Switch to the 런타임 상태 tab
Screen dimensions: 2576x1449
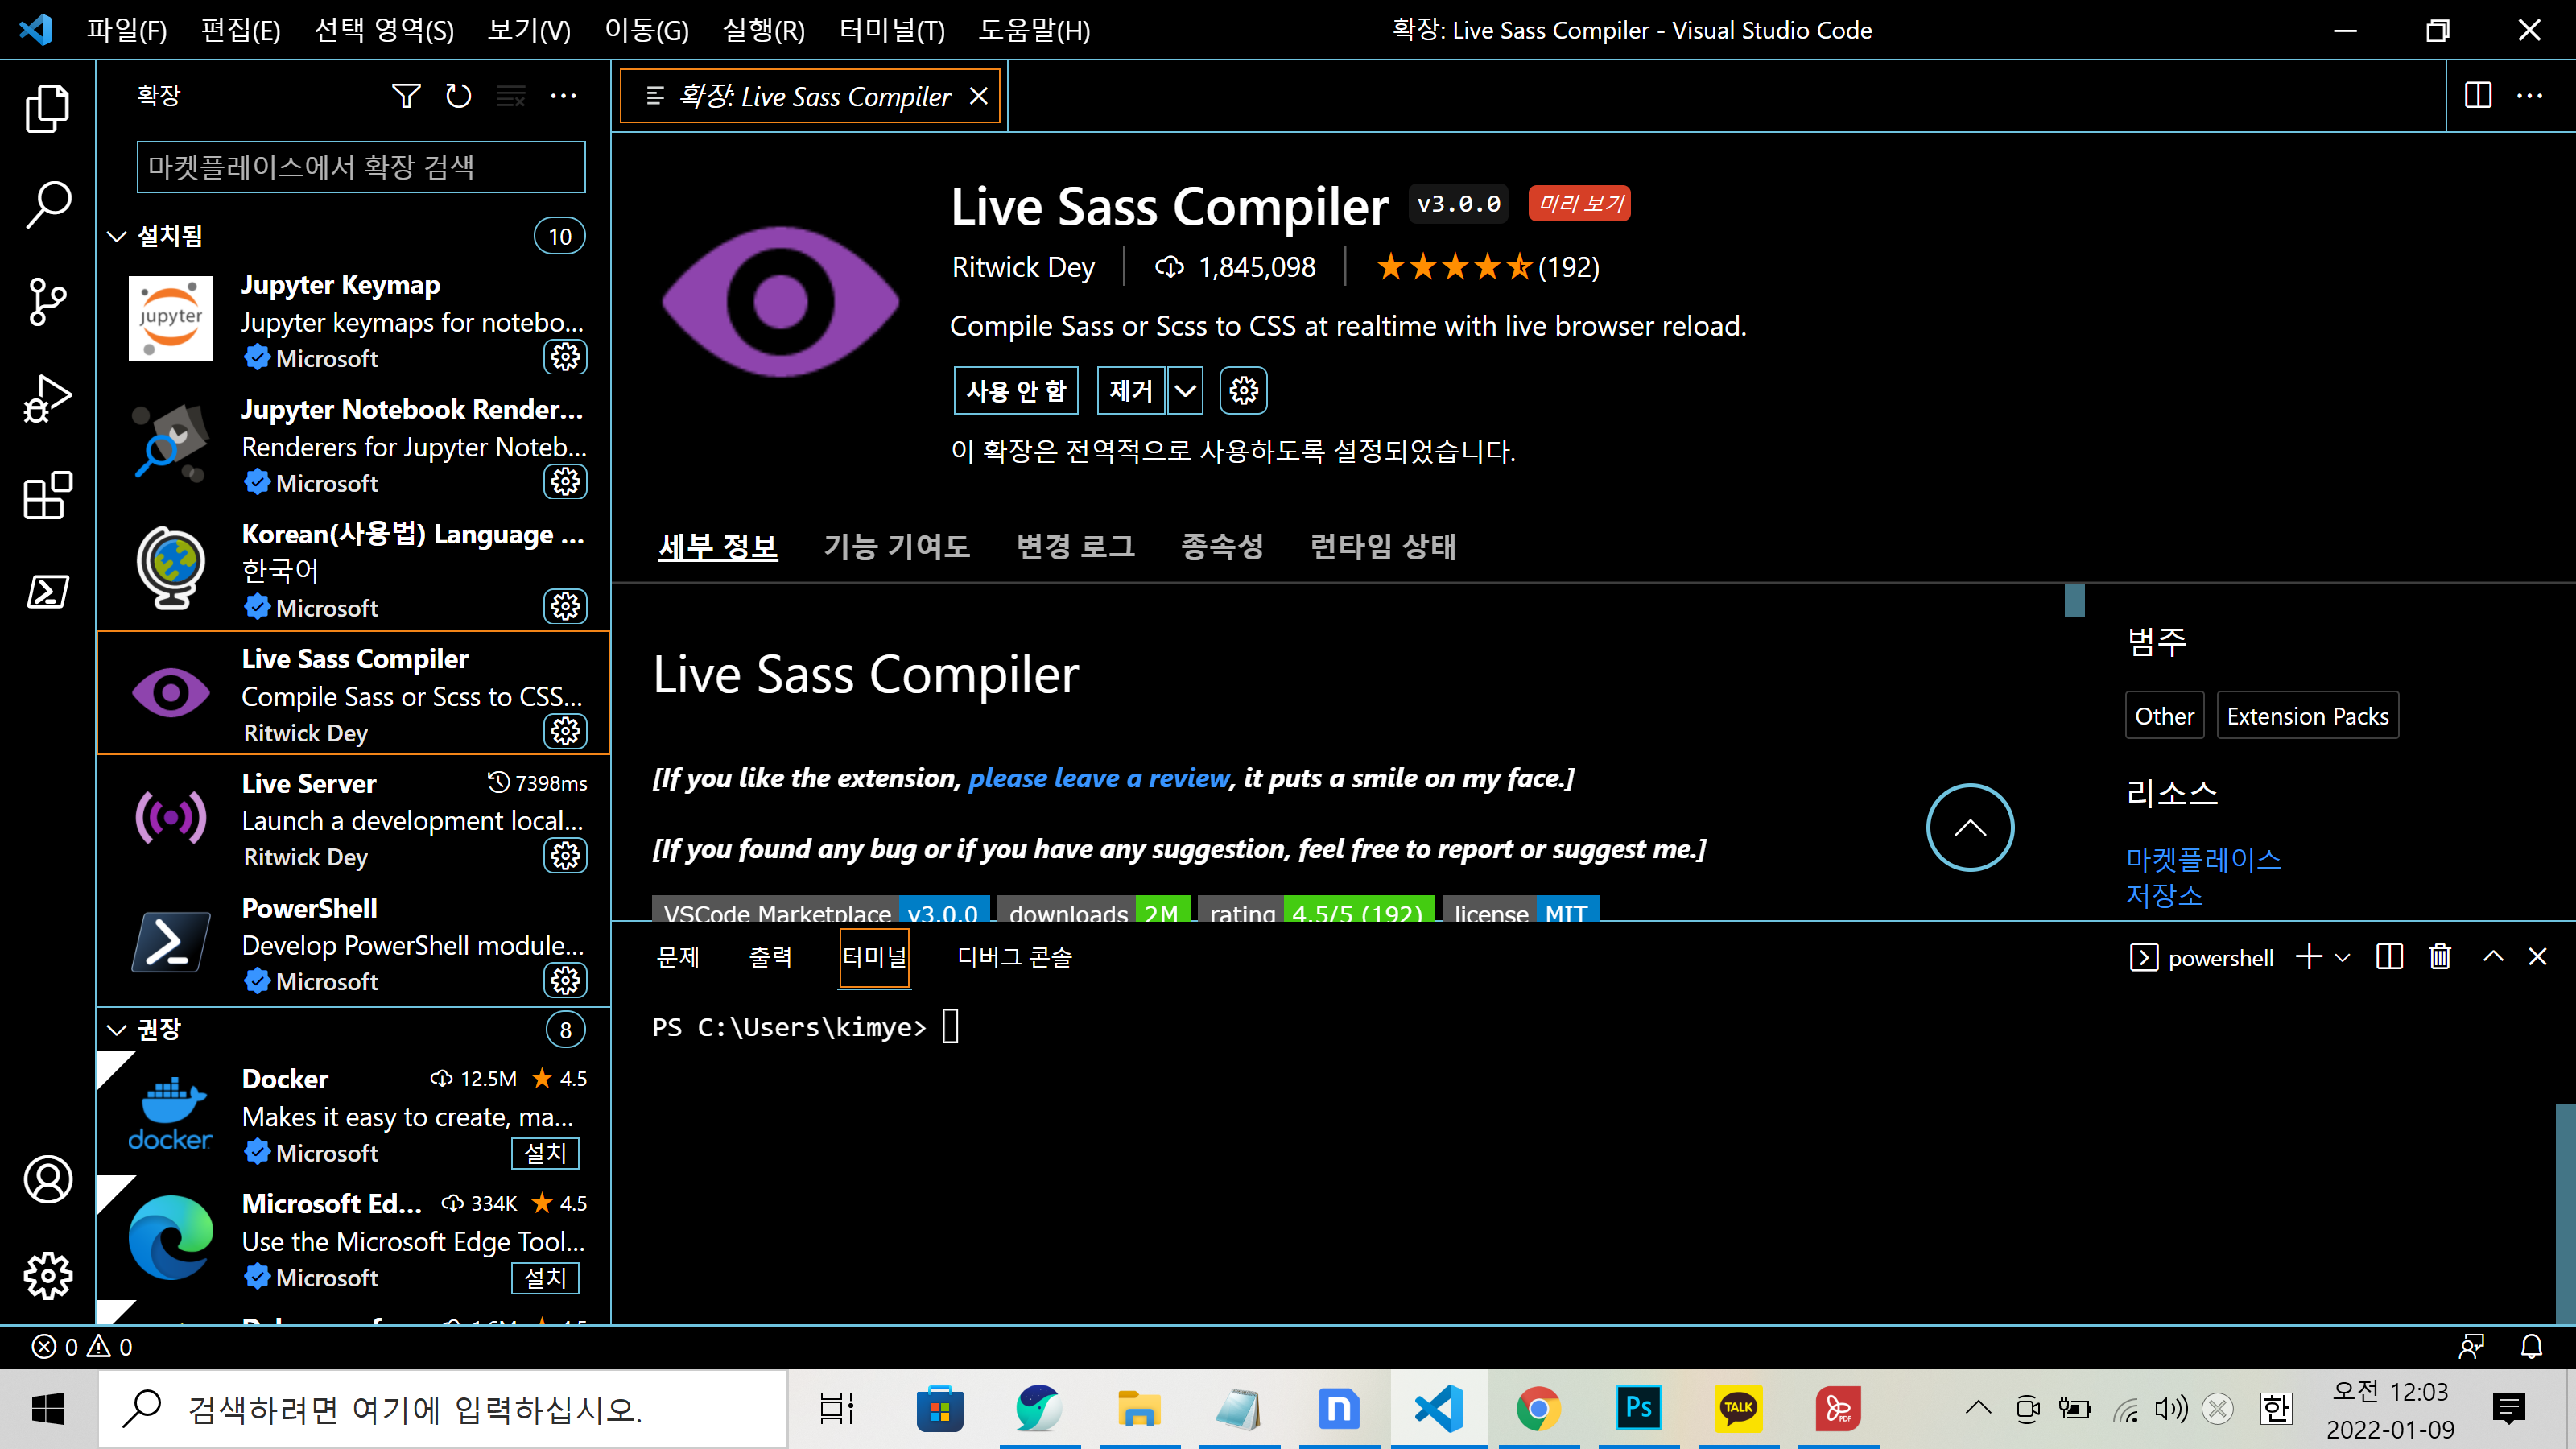[1382, 546]
